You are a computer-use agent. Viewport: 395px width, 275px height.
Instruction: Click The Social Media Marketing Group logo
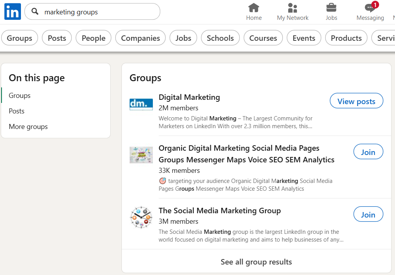click(141, 217)
